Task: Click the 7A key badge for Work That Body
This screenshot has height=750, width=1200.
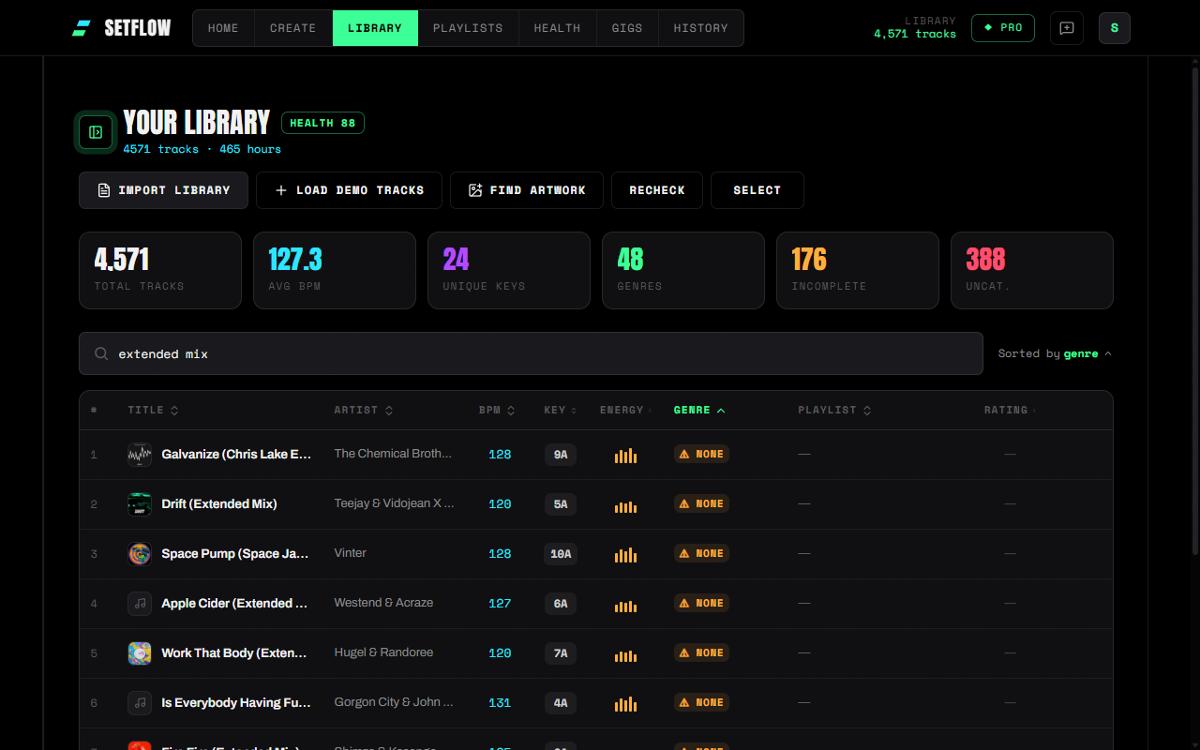Action: point(561,653)
